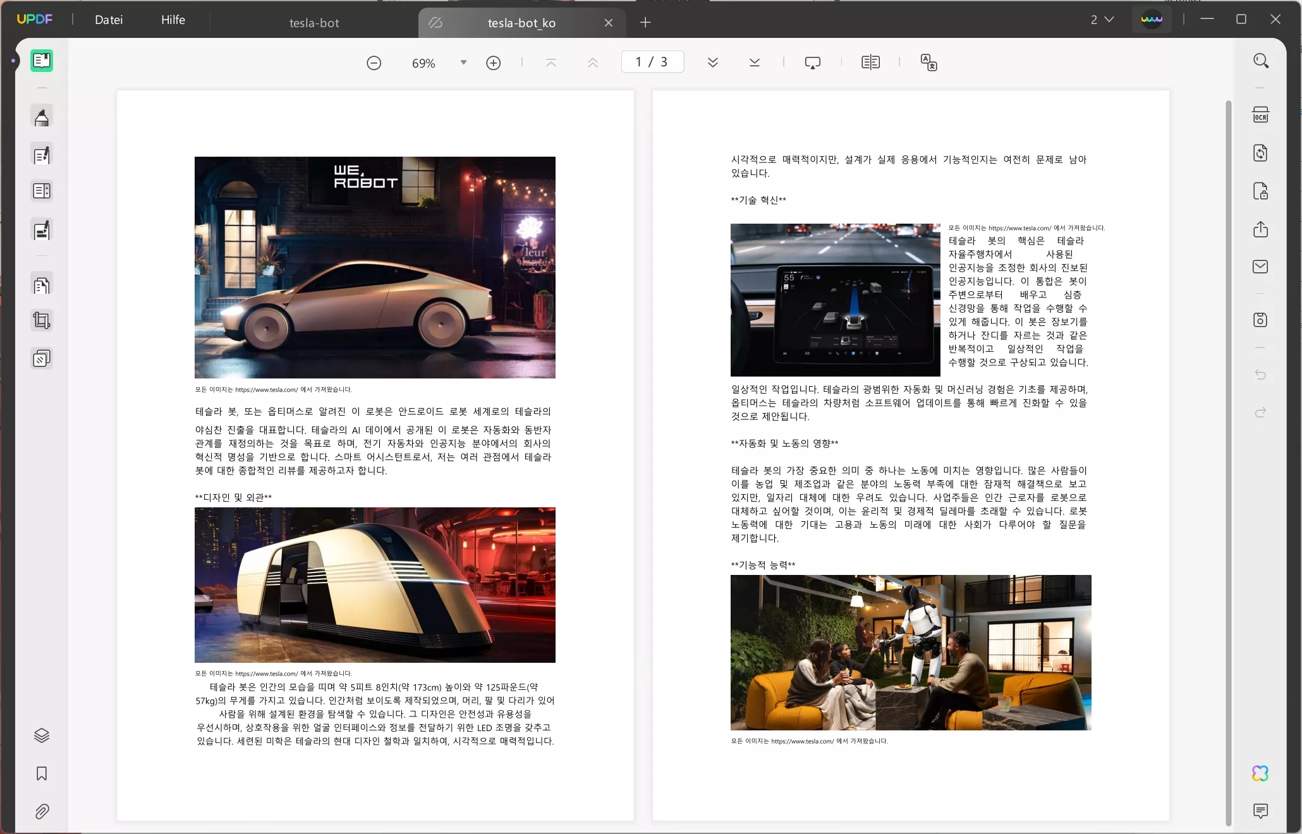Click the Search magnifier icon

(x=1261, y=61)
